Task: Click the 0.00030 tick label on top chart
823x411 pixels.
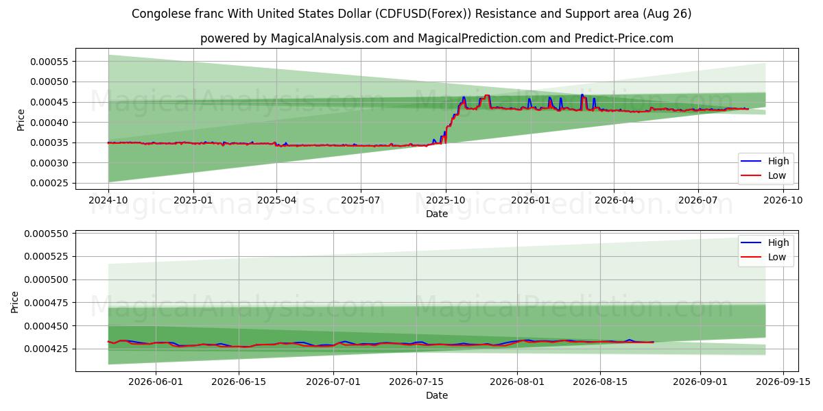Action: (x=49, y=163)
